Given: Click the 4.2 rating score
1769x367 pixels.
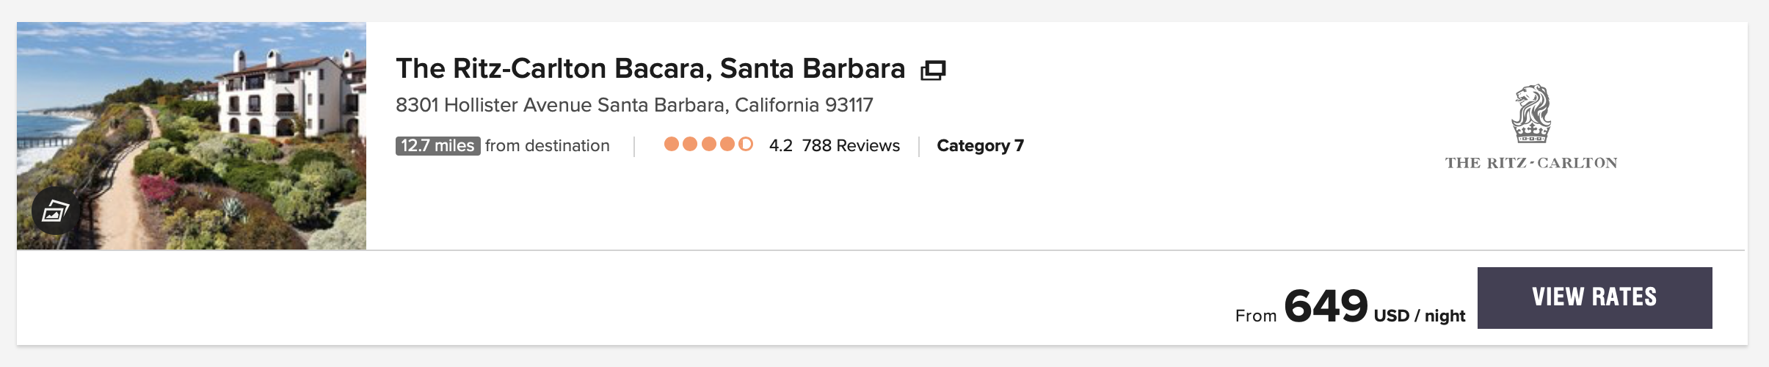Looking at the screenshot, I should pyautogui.click(x=780, y=146).
